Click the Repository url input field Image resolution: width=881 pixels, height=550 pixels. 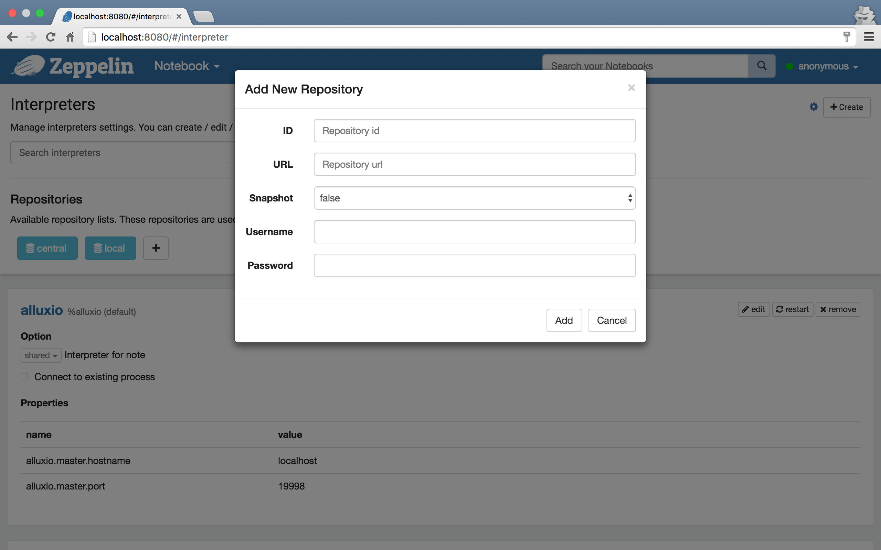pyautogui.click(x=474, y=164)
